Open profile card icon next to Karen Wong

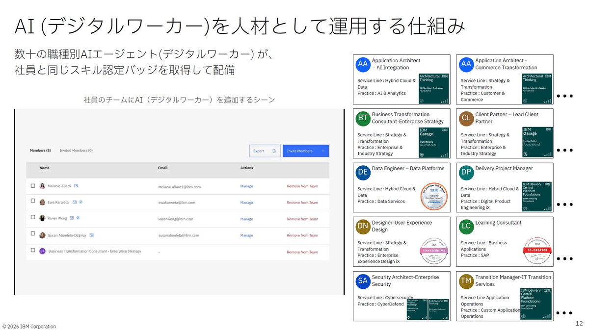[x=72, y=218]
